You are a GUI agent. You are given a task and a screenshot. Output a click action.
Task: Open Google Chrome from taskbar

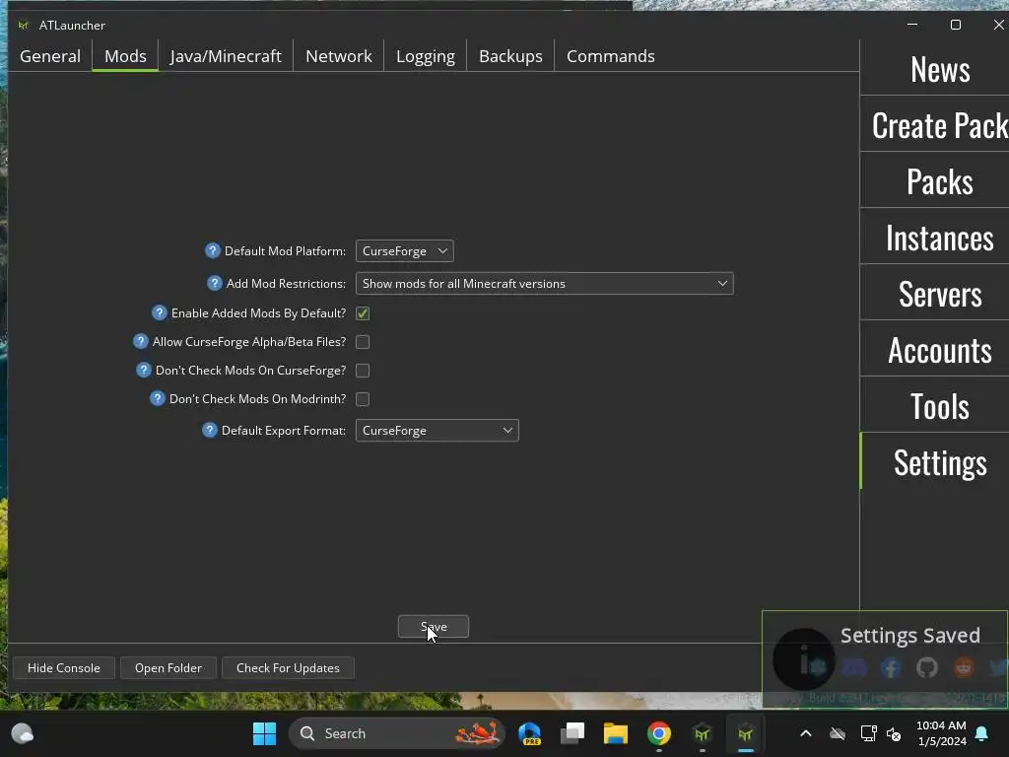coord(659,733)
